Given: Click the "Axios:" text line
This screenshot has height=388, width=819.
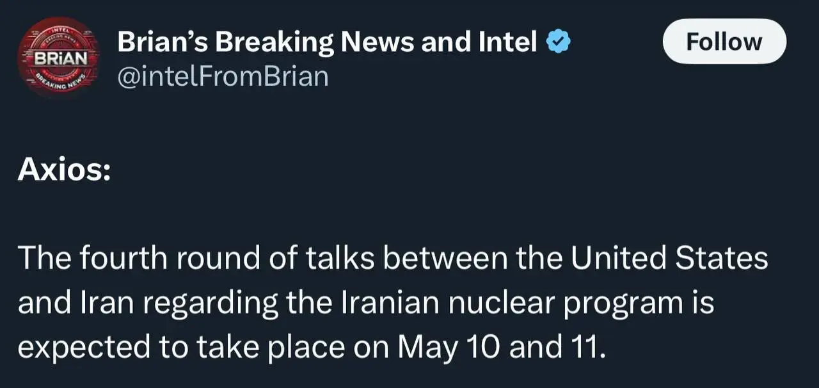Looking at the screenshot, I should [64, 169].
